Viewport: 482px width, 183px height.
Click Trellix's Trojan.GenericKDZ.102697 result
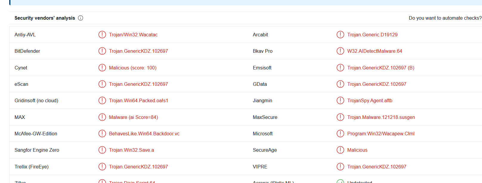(138, 167)
